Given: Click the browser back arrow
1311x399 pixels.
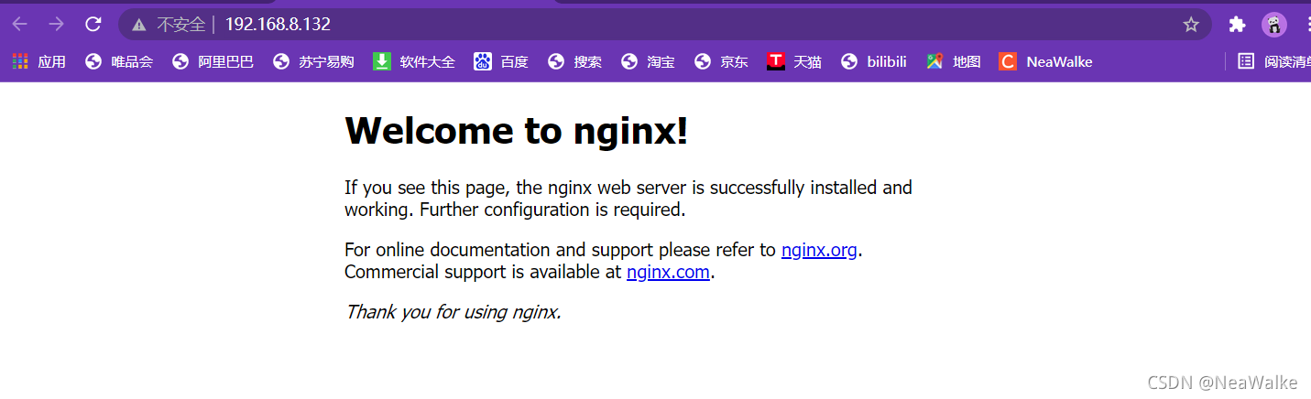Looking at the screenshot, I should [19, 25].
